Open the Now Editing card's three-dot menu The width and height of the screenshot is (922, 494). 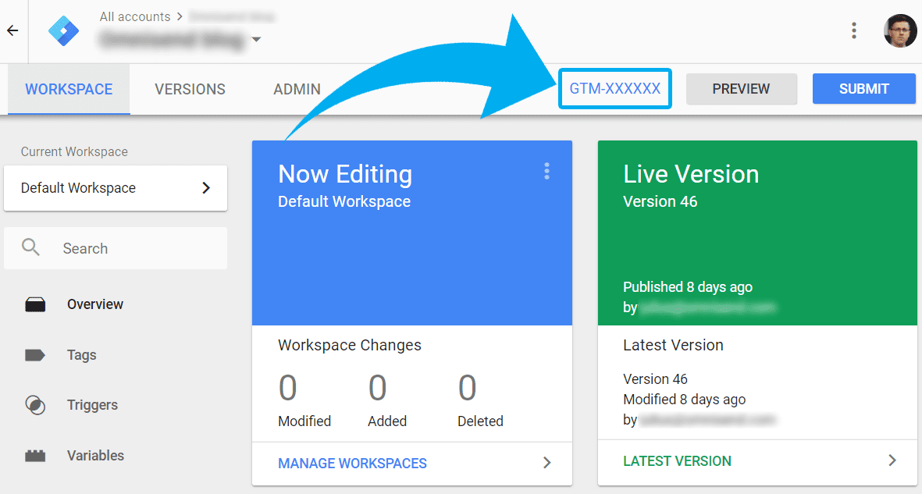(546, 171)
